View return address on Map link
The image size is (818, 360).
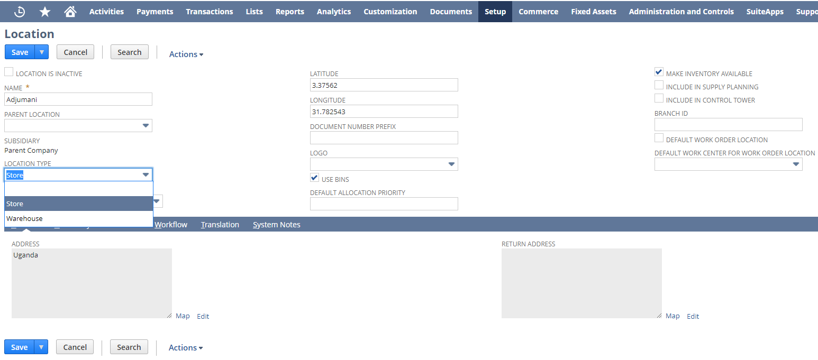click(x=672, y=316)
